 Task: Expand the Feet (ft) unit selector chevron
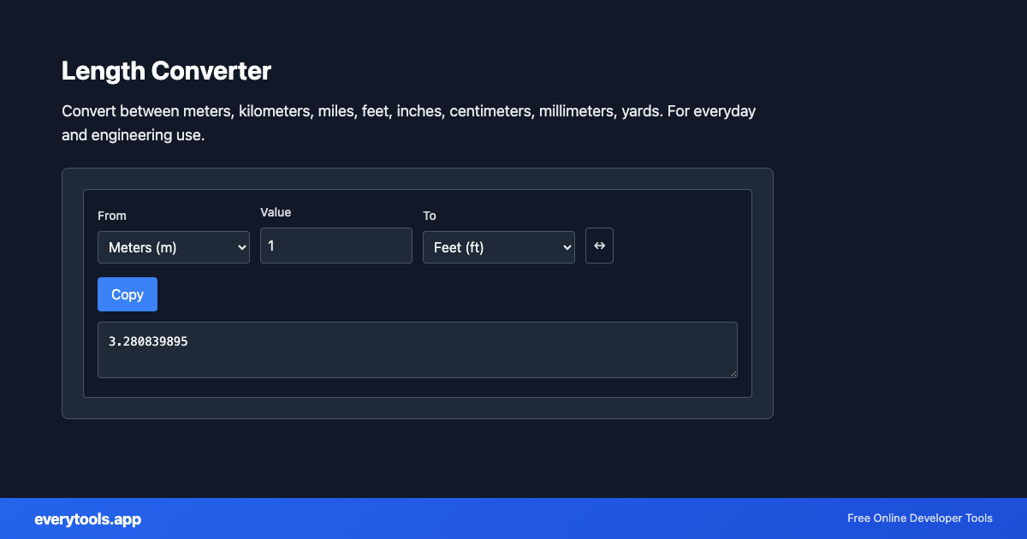567,246
